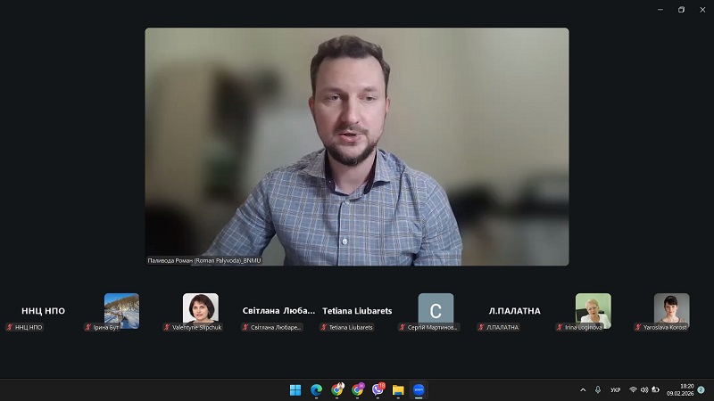
Task: Launch Microsoft Edge from the taskbar
Action: (316, 389)
